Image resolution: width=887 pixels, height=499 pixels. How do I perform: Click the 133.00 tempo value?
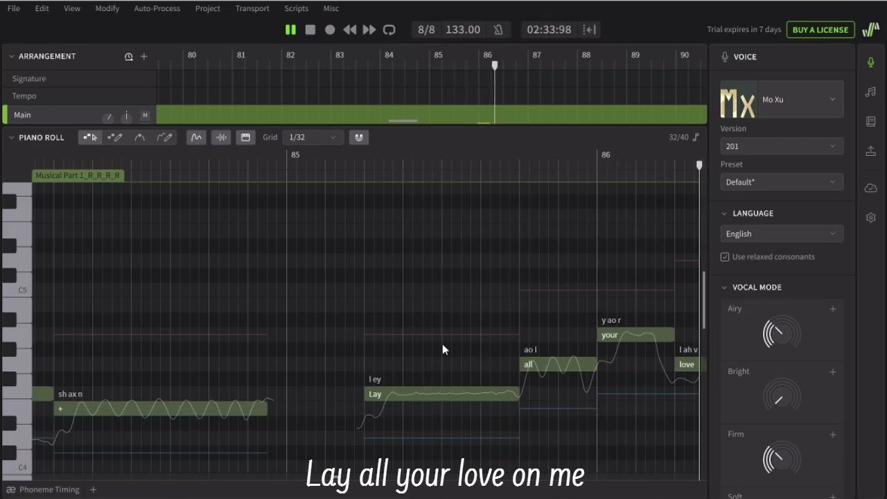coord(463,30)
